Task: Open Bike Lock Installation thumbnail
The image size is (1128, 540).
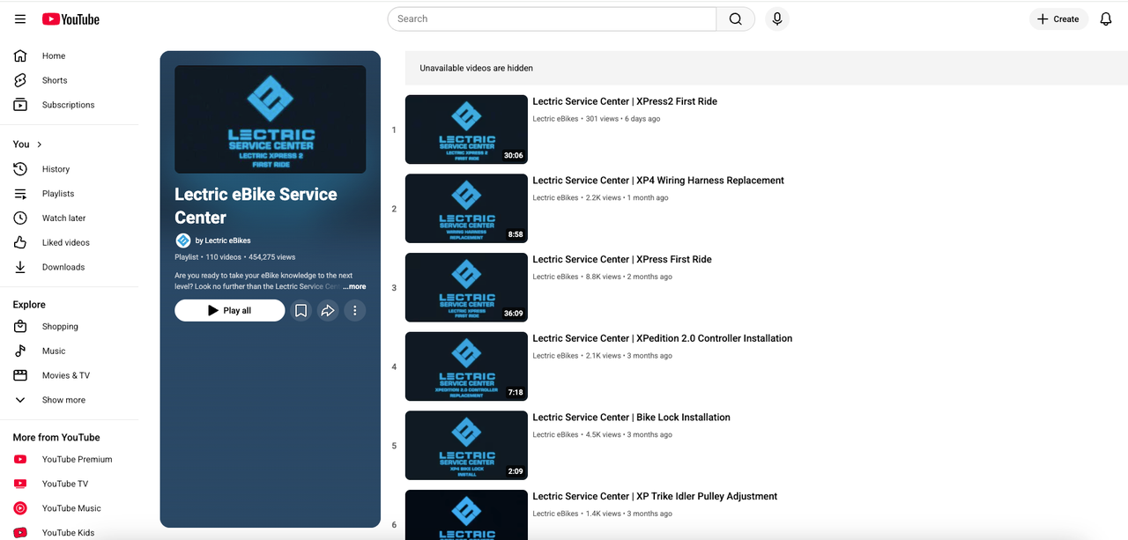Action: 466,446
